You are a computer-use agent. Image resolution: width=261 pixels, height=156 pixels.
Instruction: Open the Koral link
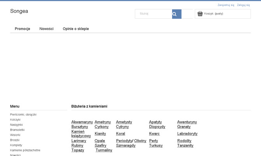(120, 134)
